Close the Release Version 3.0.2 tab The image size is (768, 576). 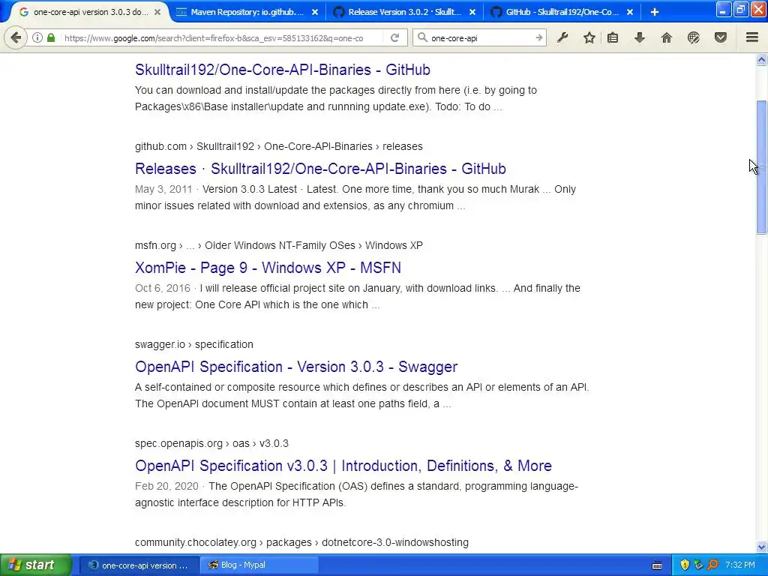[x=472, y=12]
